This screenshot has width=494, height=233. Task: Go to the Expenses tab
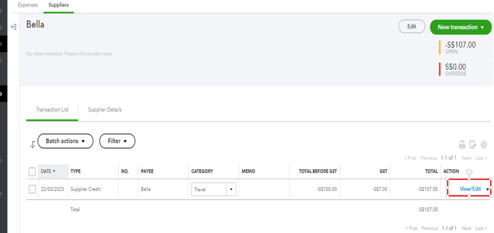pos(28,5)
